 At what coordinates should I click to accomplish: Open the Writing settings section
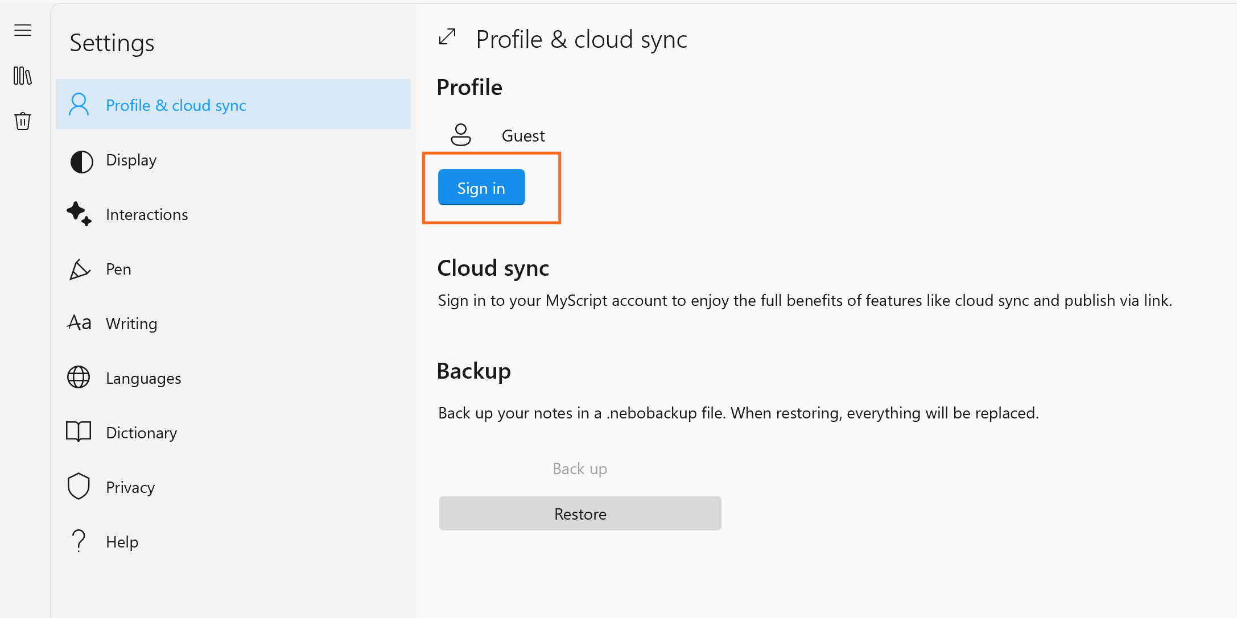(x=131, y=323)
